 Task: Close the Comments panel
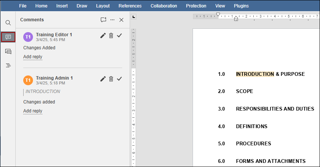click(x=121, y=20)
